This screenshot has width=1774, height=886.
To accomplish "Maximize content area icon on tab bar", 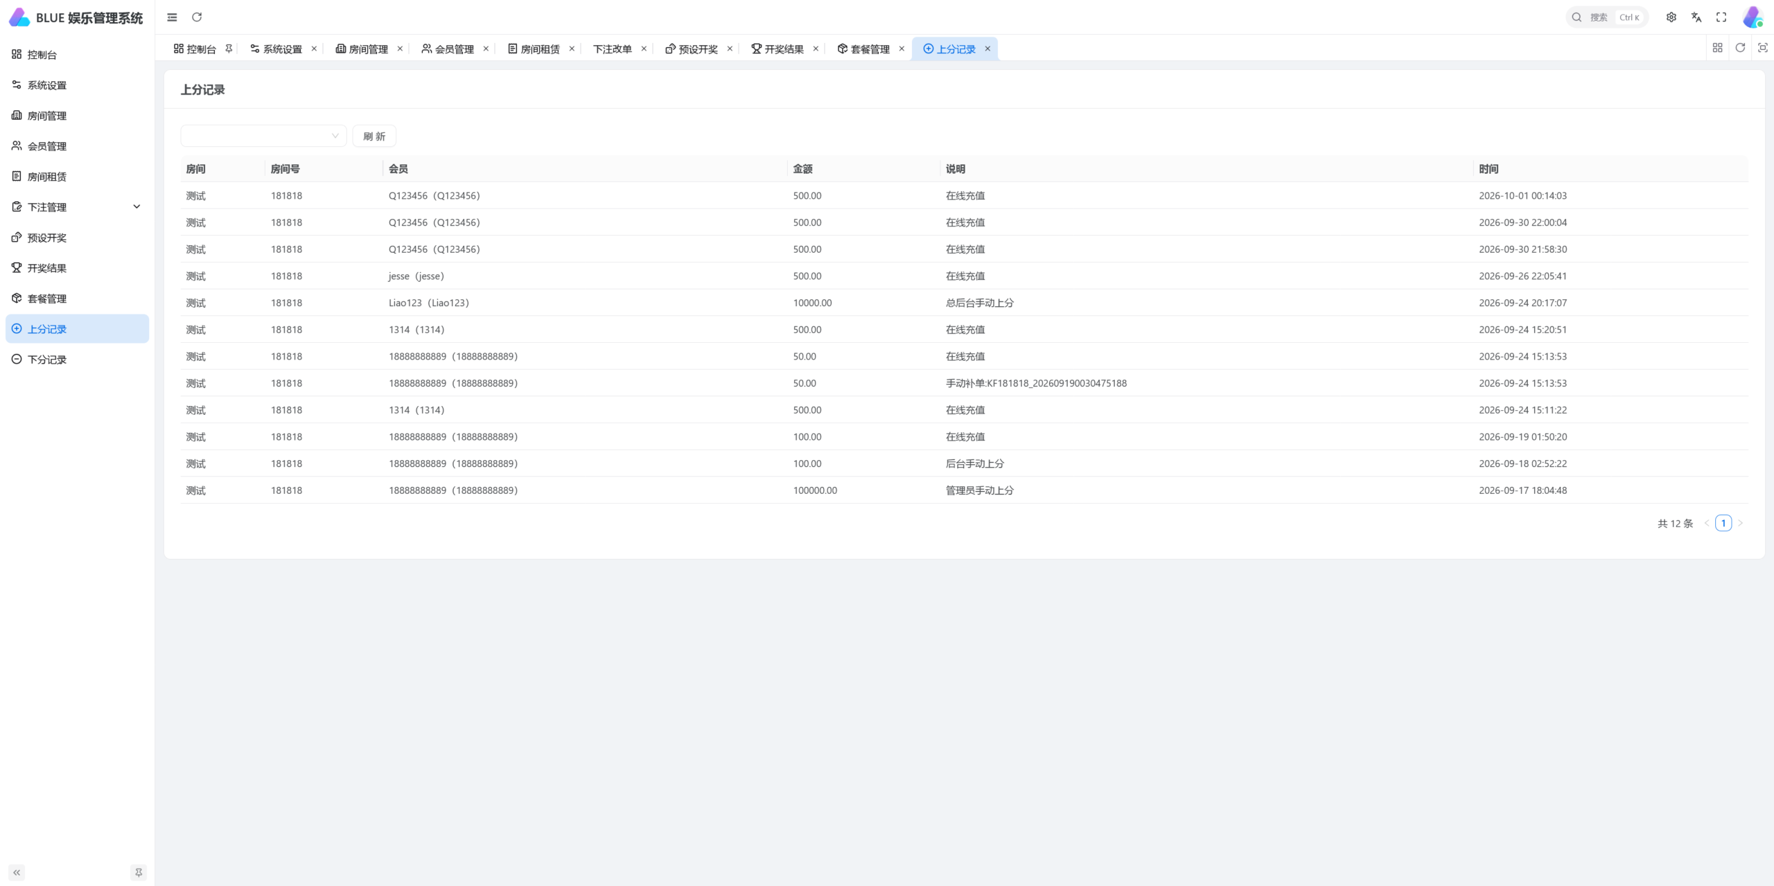I will [1763, 48].
